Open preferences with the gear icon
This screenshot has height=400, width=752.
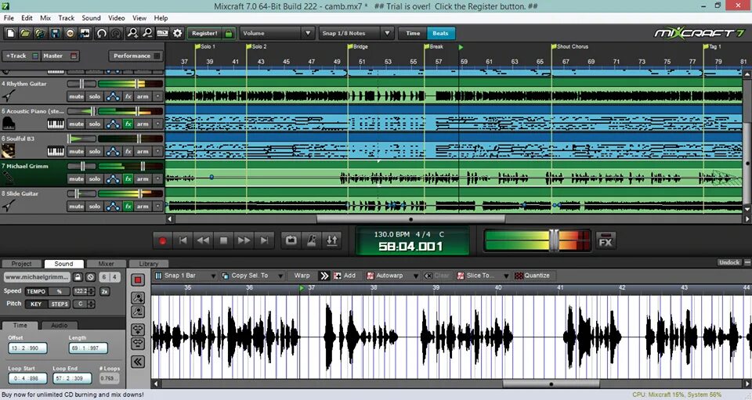[x=178, y=33]
